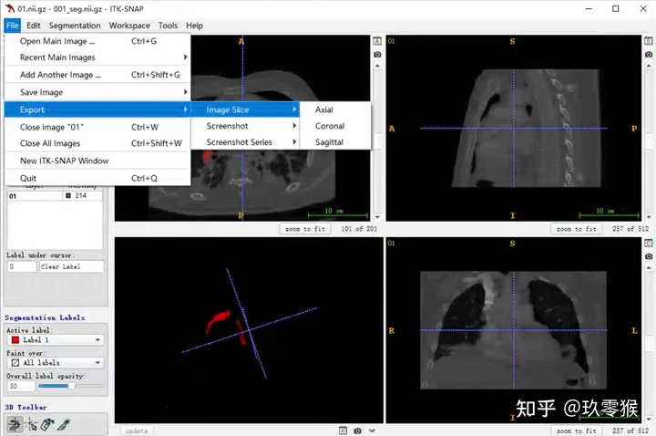Take a snapshot of the sagittal view
The image size is (656, 436).
pos(648,55)
